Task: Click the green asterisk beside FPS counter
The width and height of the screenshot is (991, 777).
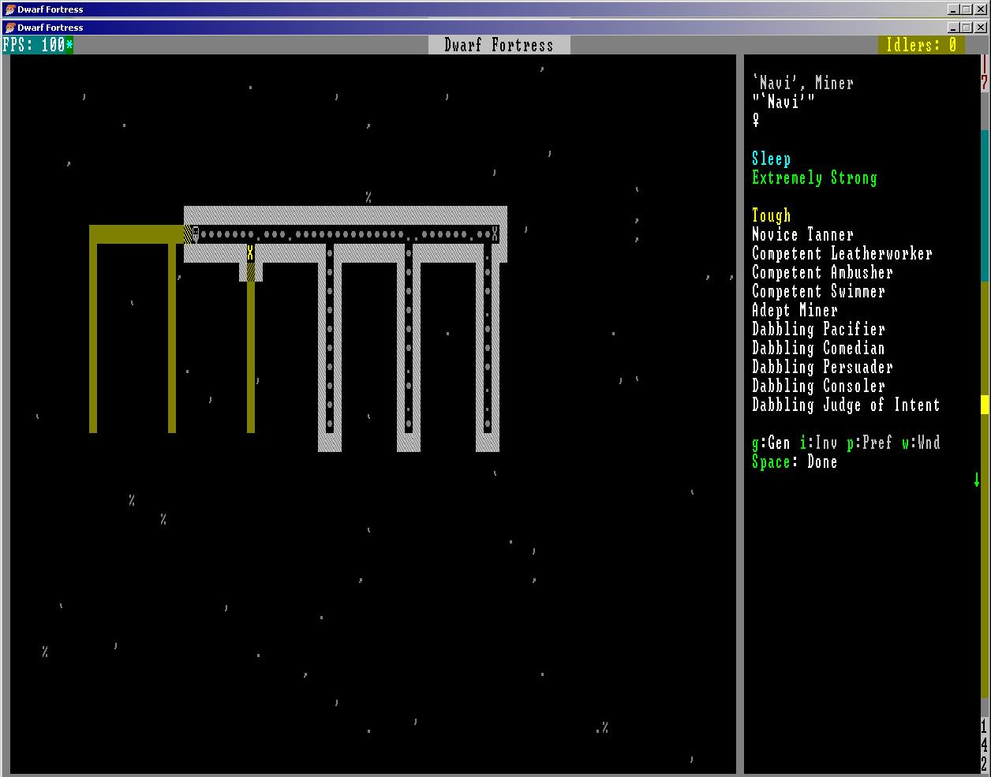Action: pyautogui.click(x=69, y=45)
